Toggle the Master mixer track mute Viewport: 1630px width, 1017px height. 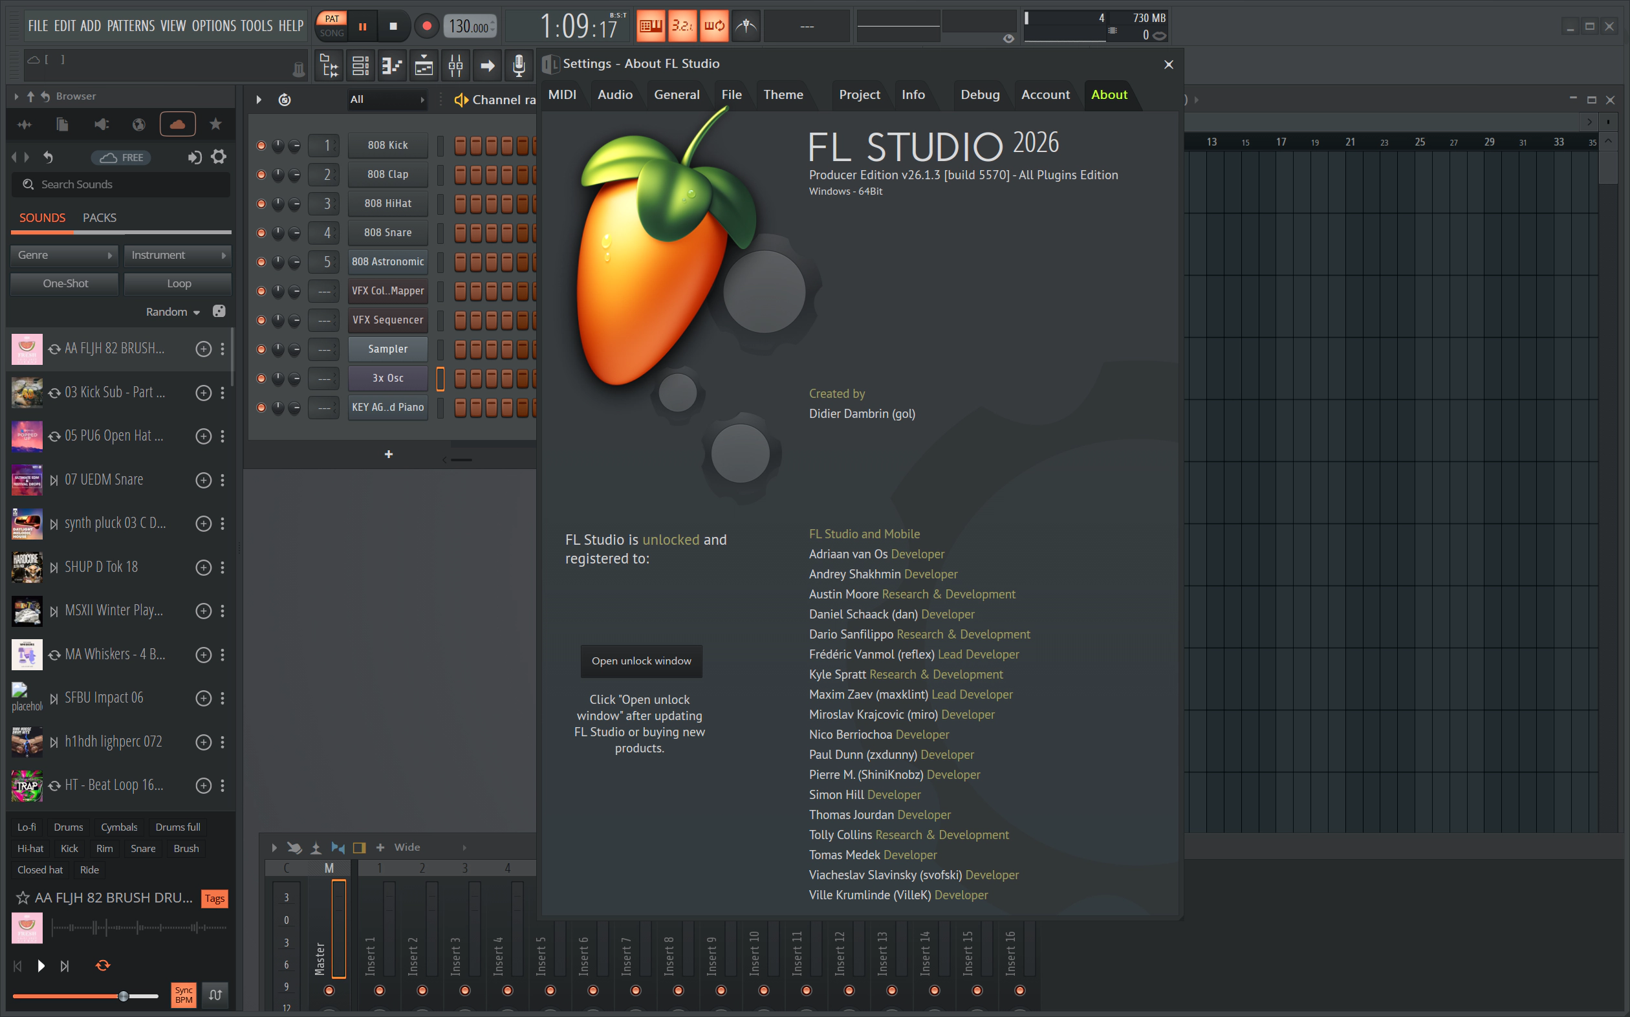(x=329, y=990)
